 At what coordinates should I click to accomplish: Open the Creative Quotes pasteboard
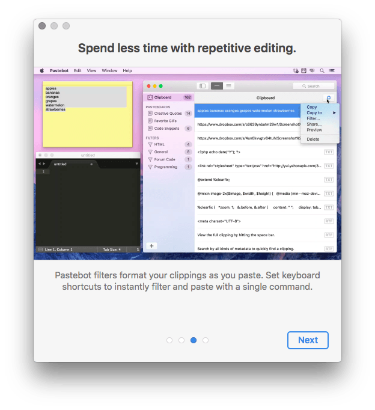[168, 113]
